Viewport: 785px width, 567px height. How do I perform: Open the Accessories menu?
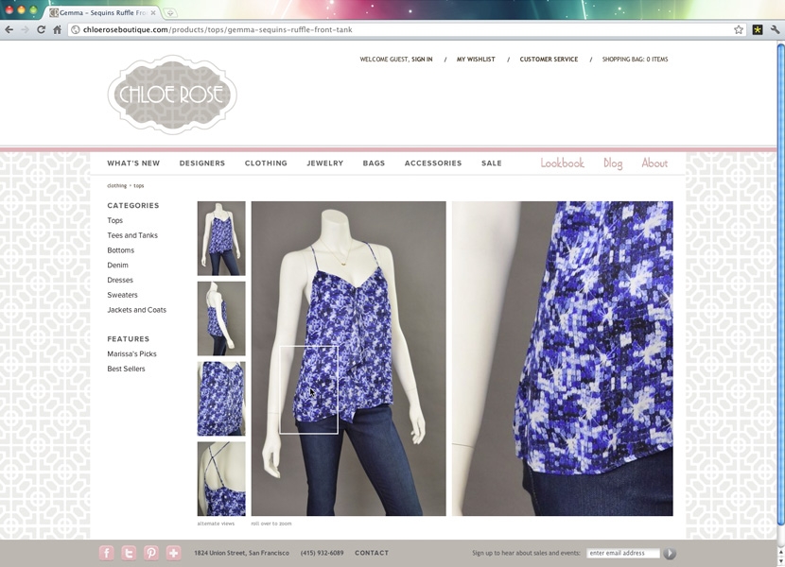(x=433, y=163)
